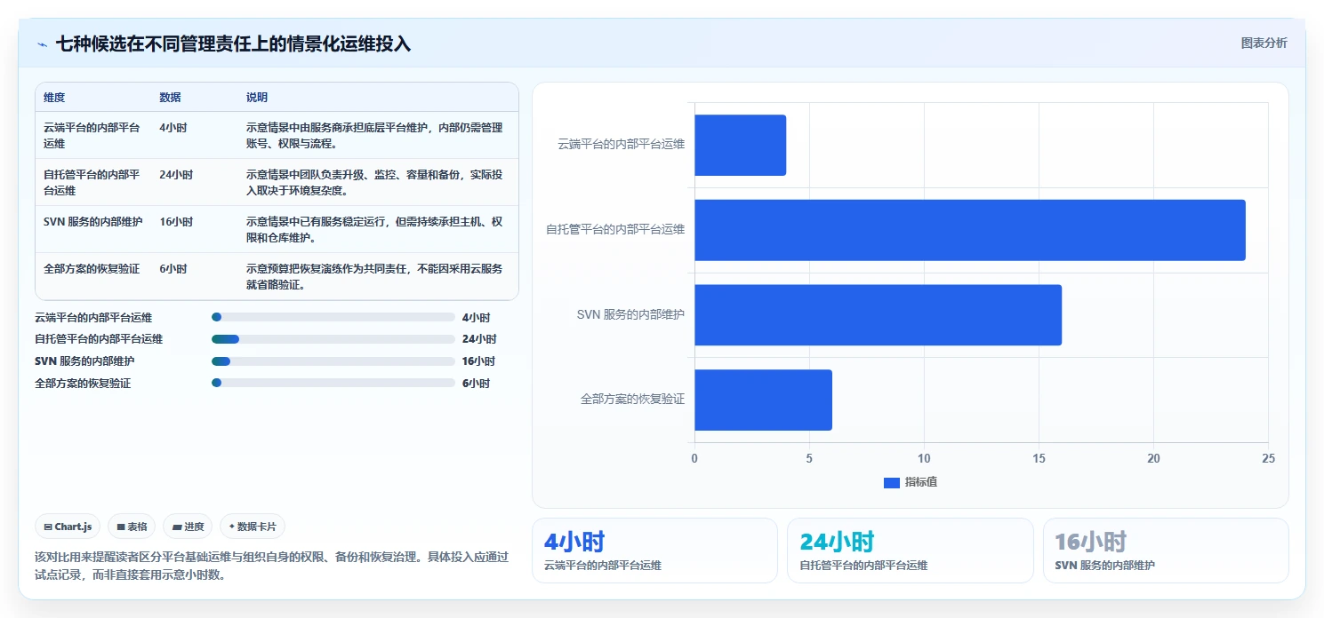Click the 16小时 value beside progress bar
Viewport: 1324px width, 618px height.
(x=479, y=361)
